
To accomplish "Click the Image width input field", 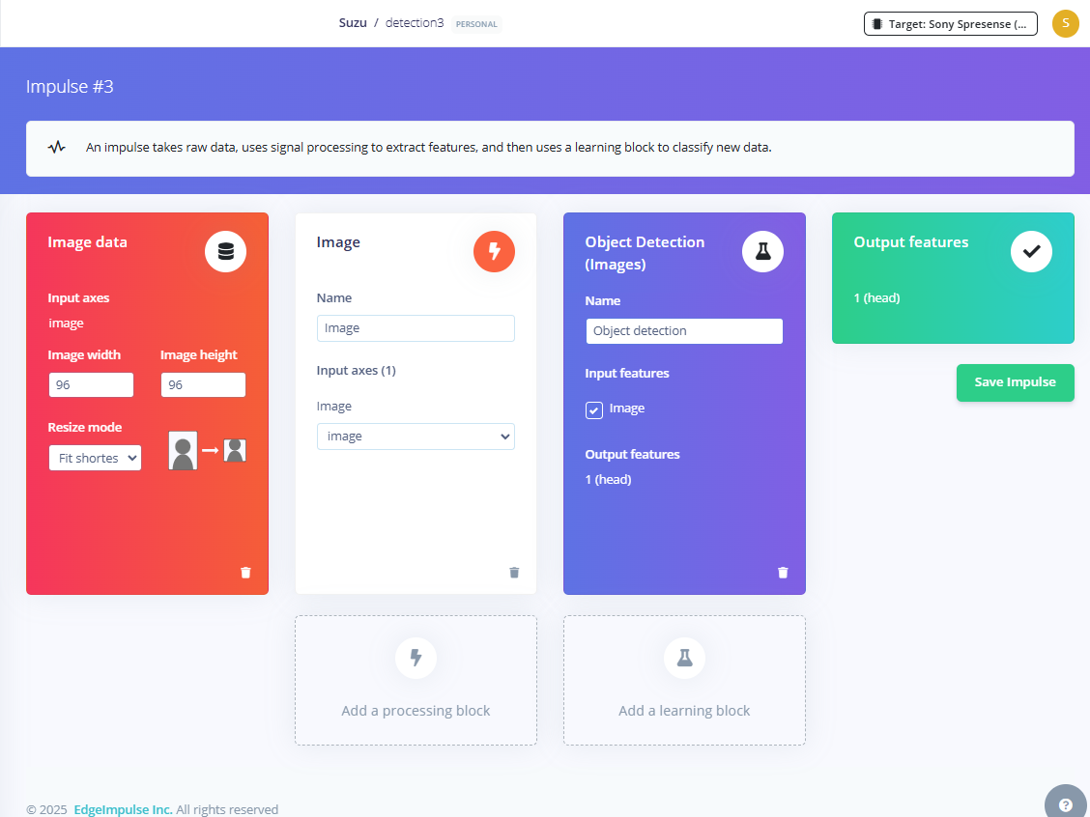I will 91,385.
